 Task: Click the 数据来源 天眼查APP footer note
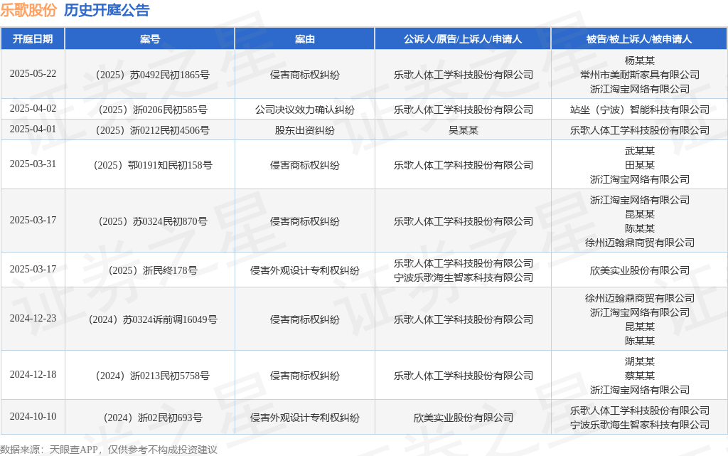[109, 450]
